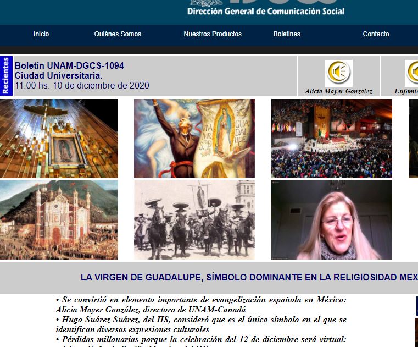418x347 pixels.
Task: Click the vertical Recientes tab
Action: (x=6, y=76)
